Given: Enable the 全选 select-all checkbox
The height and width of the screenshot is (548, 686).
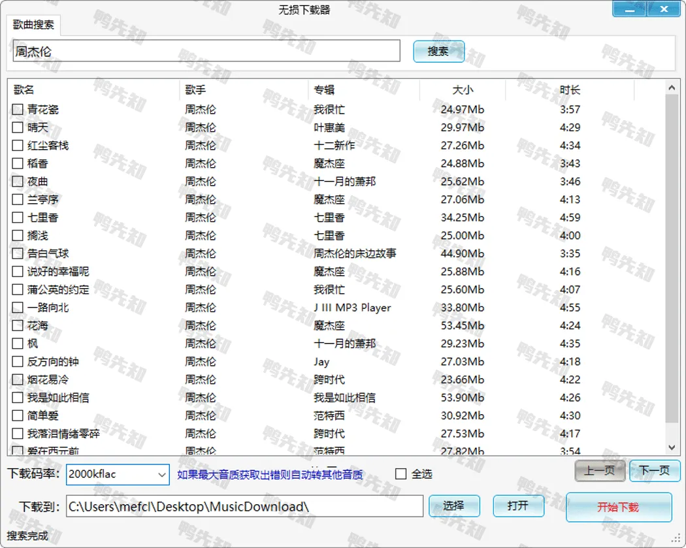Looking at the screenshot, I should click(x=400, y=474).
